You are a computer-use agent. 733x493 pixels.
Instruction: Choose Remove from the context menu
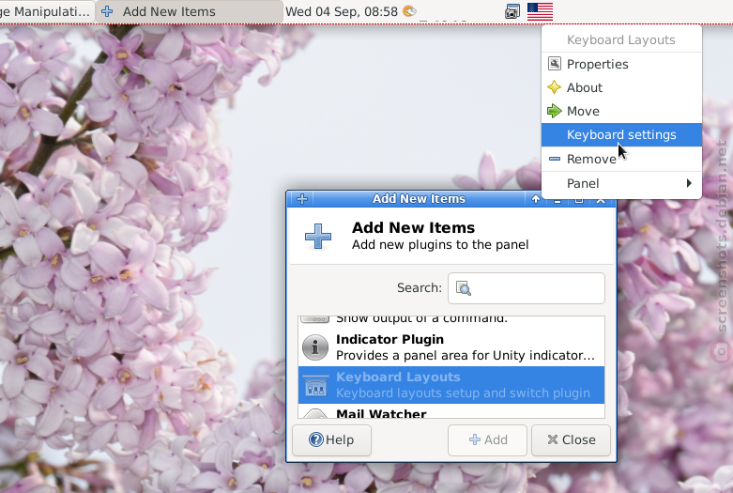[x=621, y=159]
